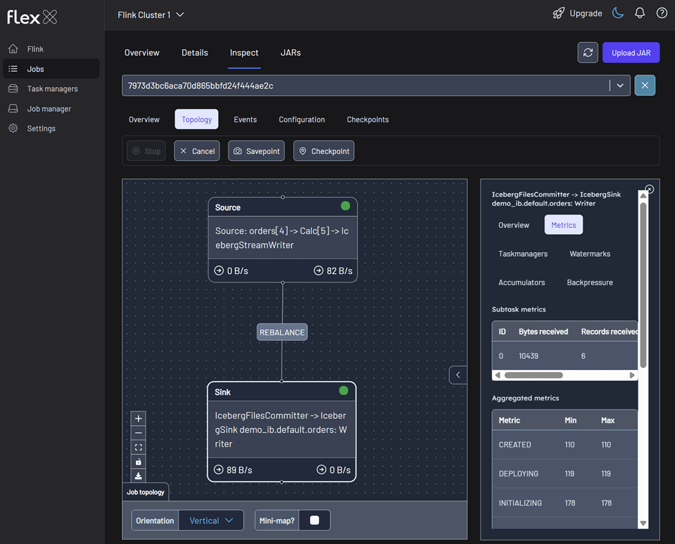Click the details panel vertical scrollbar thumb

[x=643, y=285]
